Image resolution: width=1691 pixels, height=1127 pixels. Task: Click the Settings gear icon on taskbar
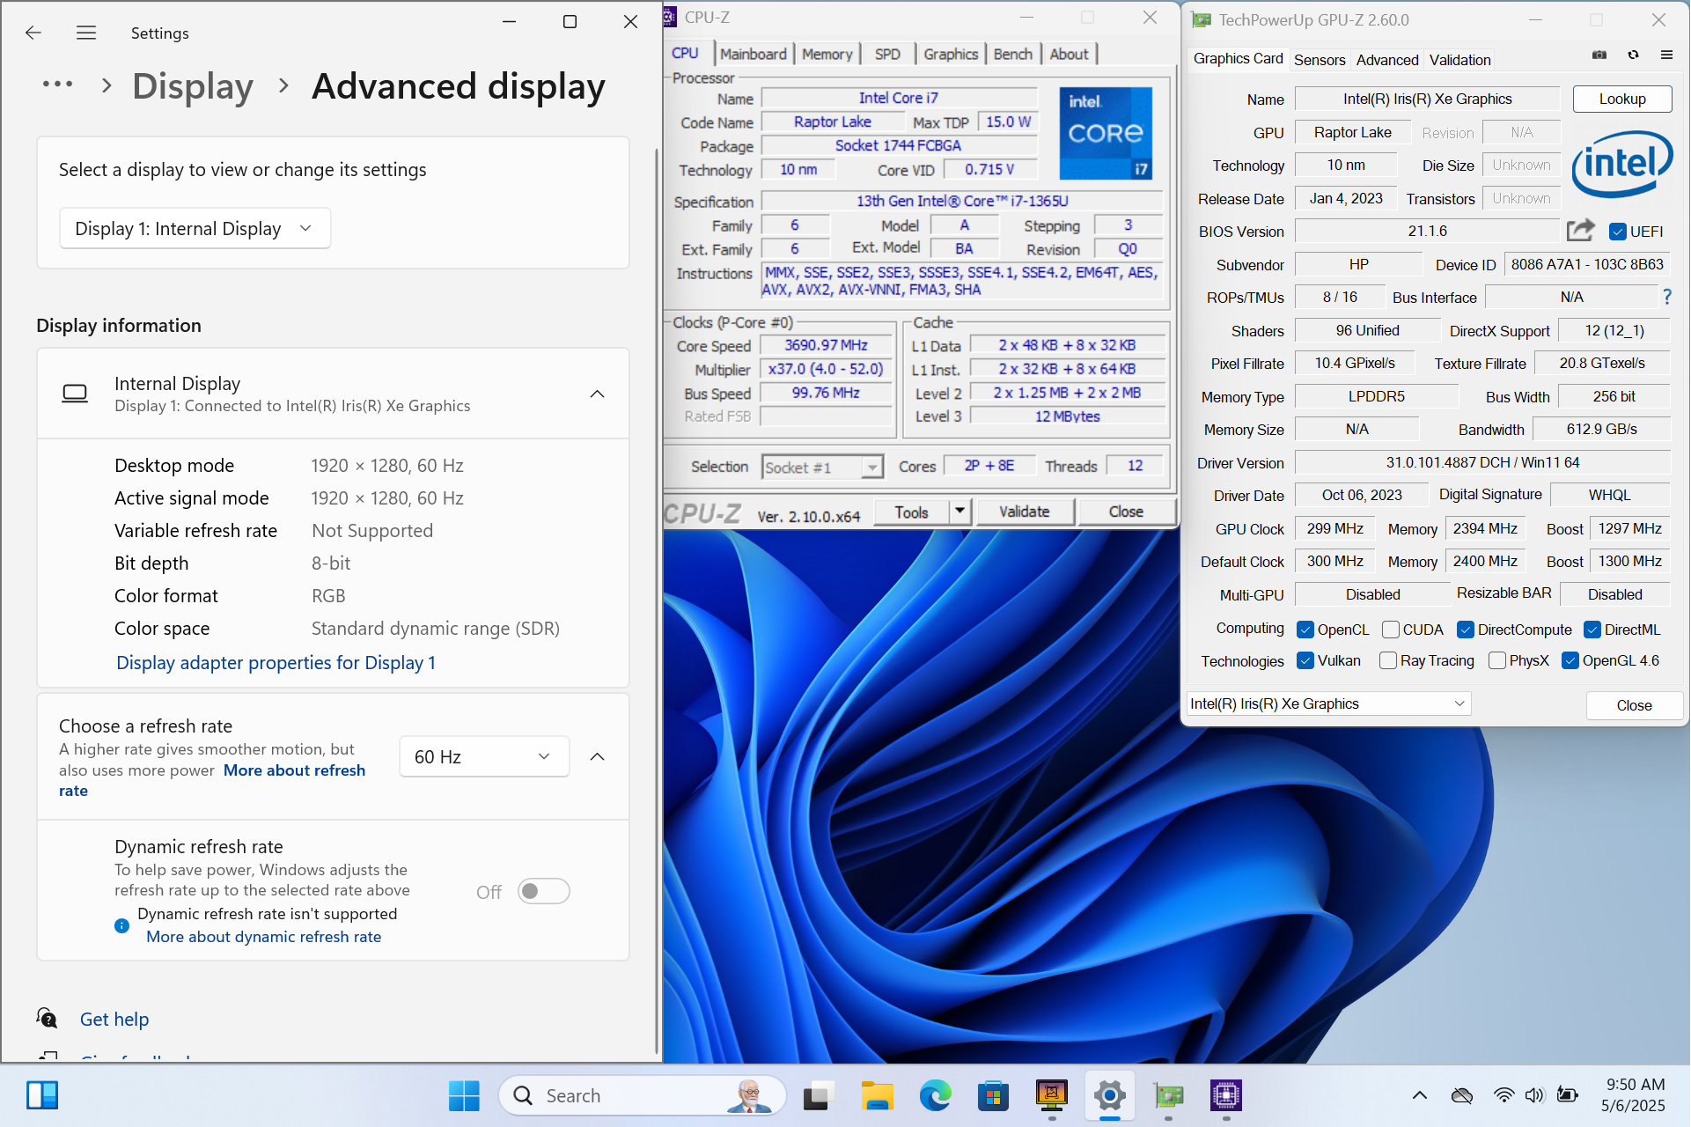1110,1095
